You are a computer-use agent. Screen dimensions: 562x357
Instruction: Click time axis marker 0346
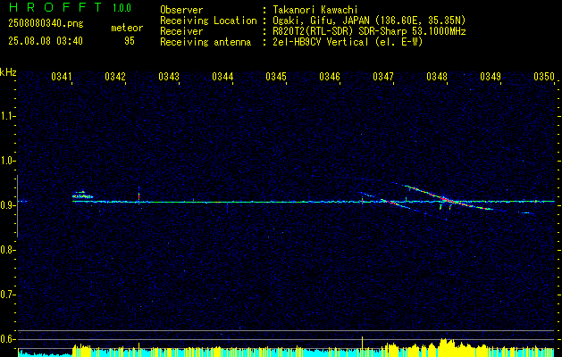(x=330, y=76)
